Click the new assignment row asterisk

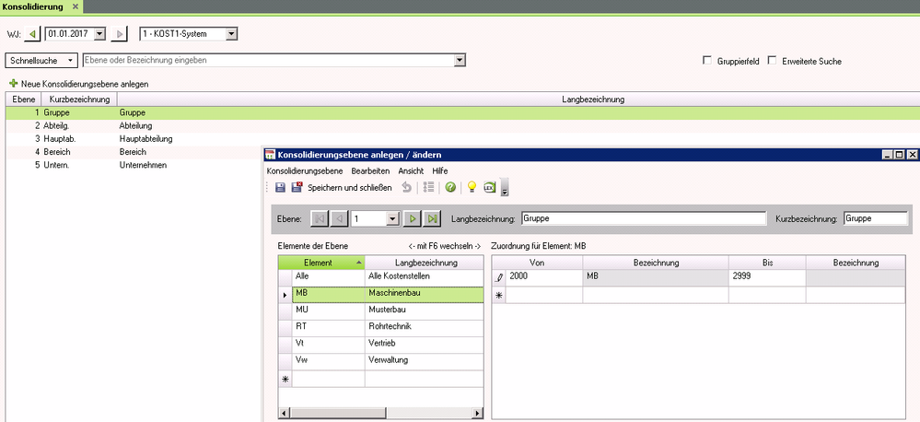pyautogui.click(x=499, y=295)
